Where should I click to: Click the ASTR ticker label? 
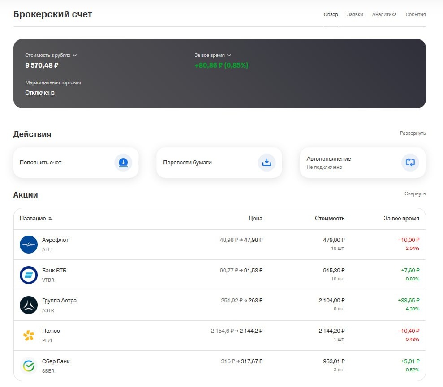[48, 310]
